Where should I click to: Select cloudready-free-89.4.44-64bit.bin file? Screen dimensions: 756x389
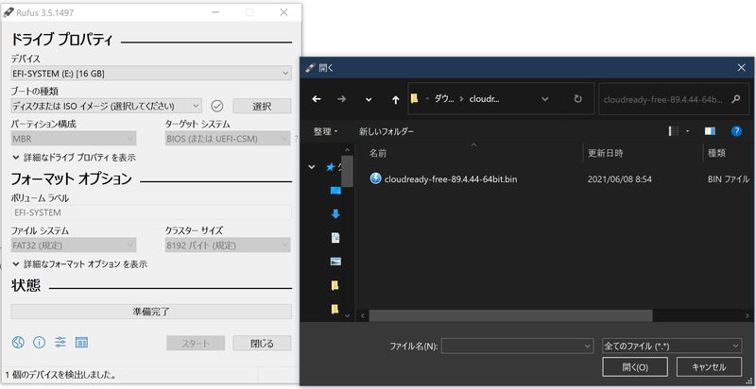click(451, 179)
